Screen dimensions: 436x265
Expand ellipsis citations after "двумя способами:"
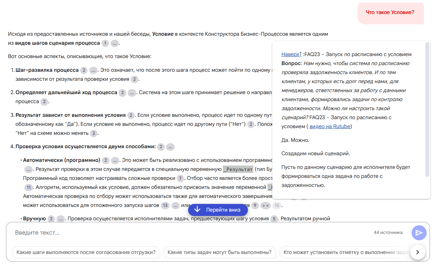(x=170, y=147)
